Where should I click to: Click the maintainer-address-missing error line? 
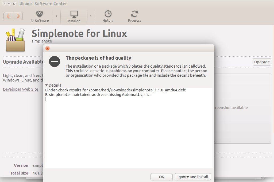(x=98, y=95)
